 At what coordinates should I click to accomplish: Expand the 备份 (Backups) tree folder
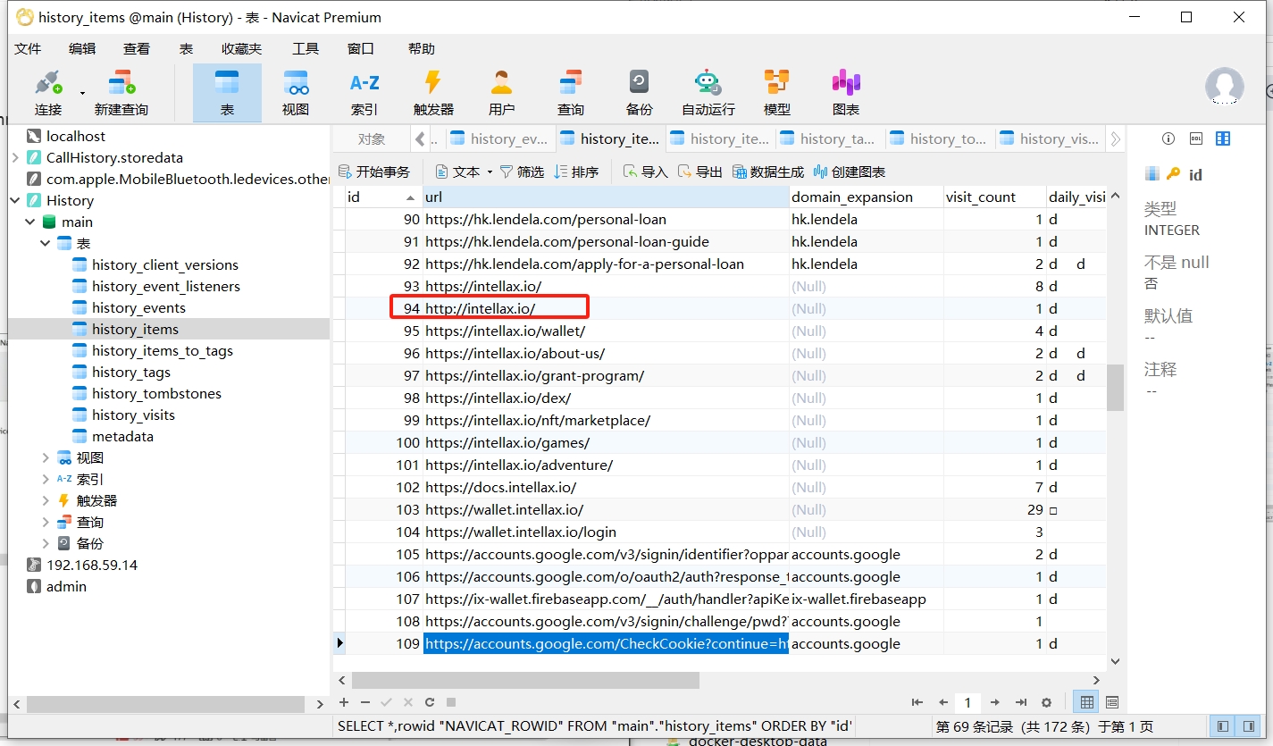point(46,543)
